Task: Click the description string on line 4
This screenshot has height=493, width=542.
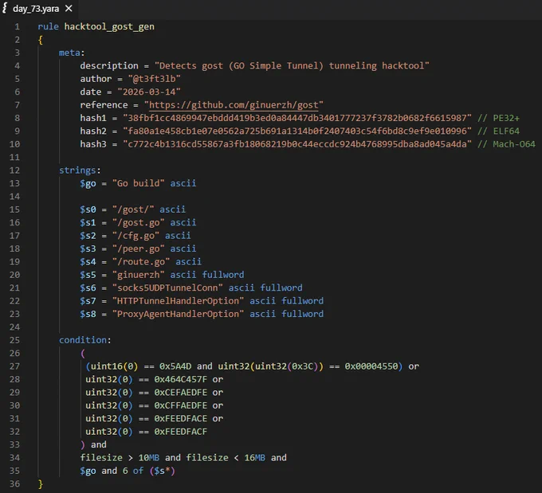Action: 292,65
